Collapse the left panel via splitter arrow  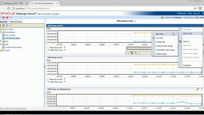45,66
